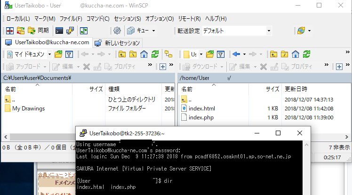
Task: Expand the remote back history dropdown arrow
Action: [x=244, y=54]
